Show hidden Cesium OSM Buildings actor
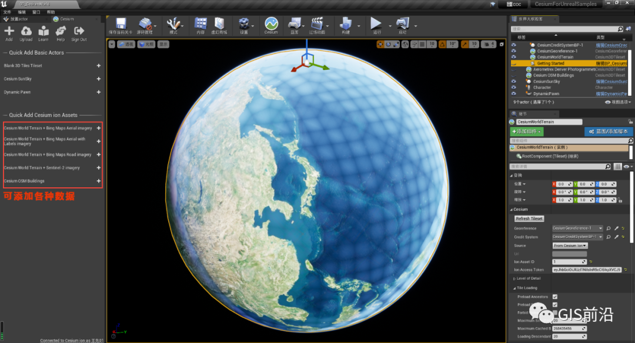The height and width of the screenshot is (343, 635). coord(513,75)
